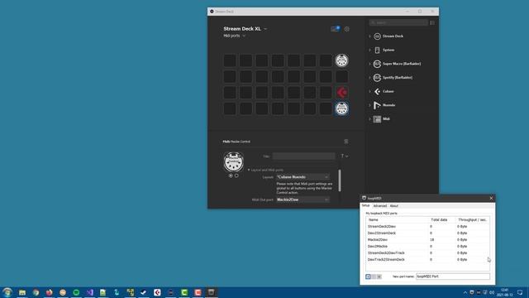
Task: Open the notification center in system tray
Action: point(520,292)
